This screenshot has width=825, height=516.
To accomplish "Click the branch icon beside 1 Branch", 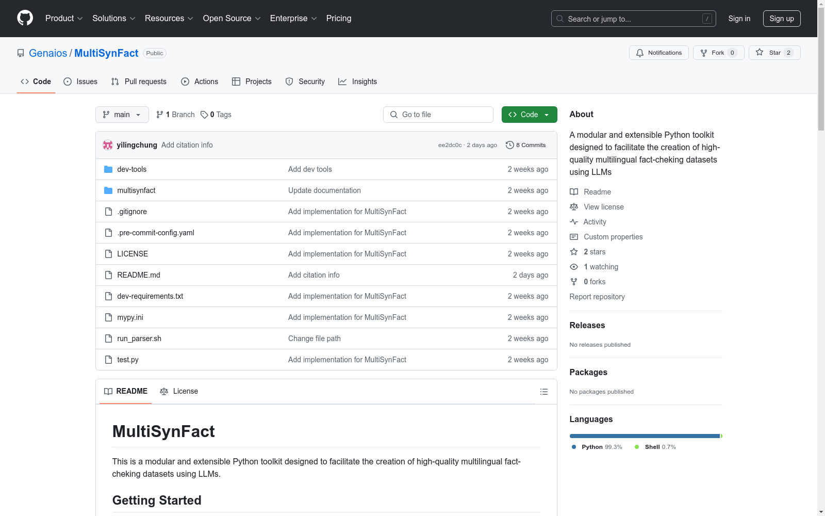I will [x=160, y=115].
